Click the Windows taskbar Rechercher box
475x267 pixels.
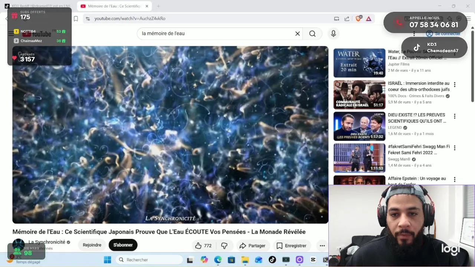tap(148, 260)
